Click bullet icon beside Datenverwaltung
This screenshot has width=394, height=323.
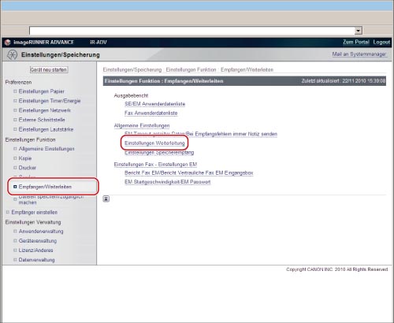point(15,260)
